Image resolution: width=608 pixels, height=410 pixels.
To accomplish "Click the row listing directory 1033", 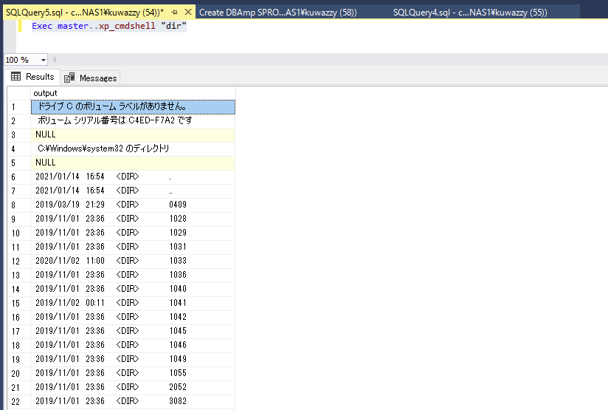I will click(x=133, y=262).
